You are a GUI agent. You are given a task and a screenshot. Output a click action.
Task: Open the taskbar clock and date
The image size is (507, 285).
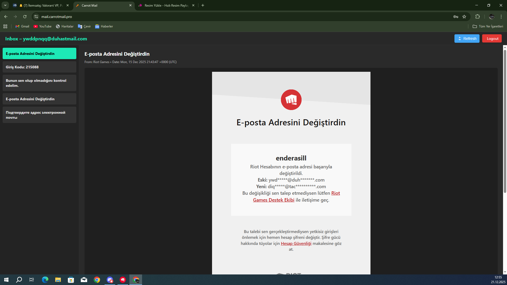coord(498,280)
